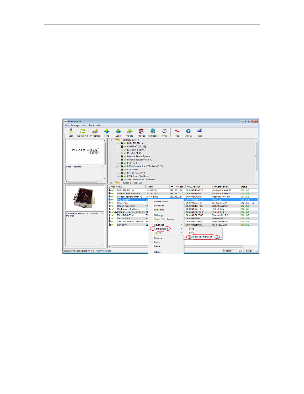This screenshot has width=304, height=394.
Task: Select Modbus Router System in tree
Action: click(138, 157)
